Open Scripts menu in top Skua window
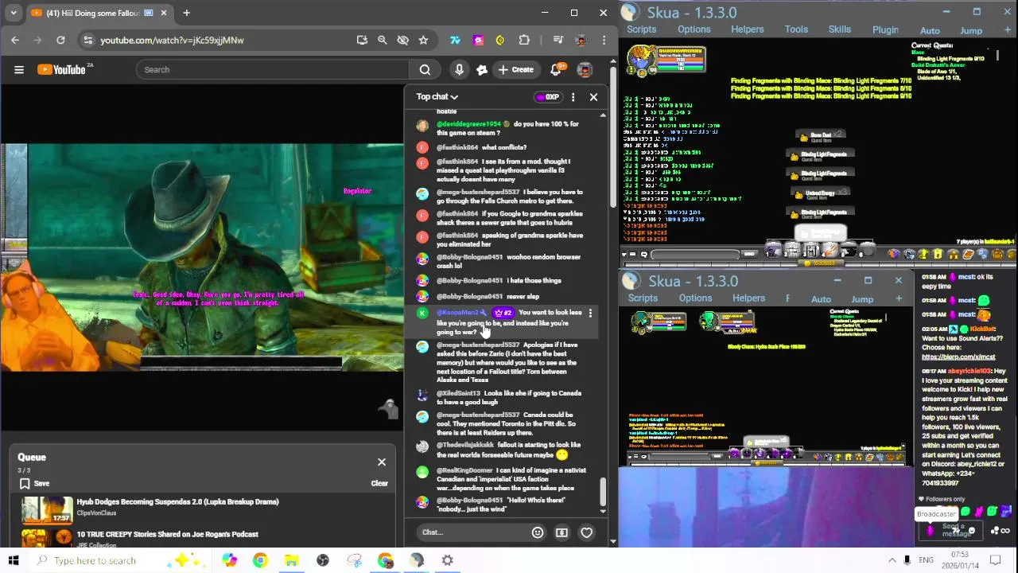 641,30
